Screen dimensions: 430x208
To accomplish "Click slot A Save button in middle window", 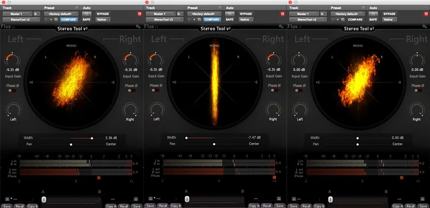I will coord(150,206).
